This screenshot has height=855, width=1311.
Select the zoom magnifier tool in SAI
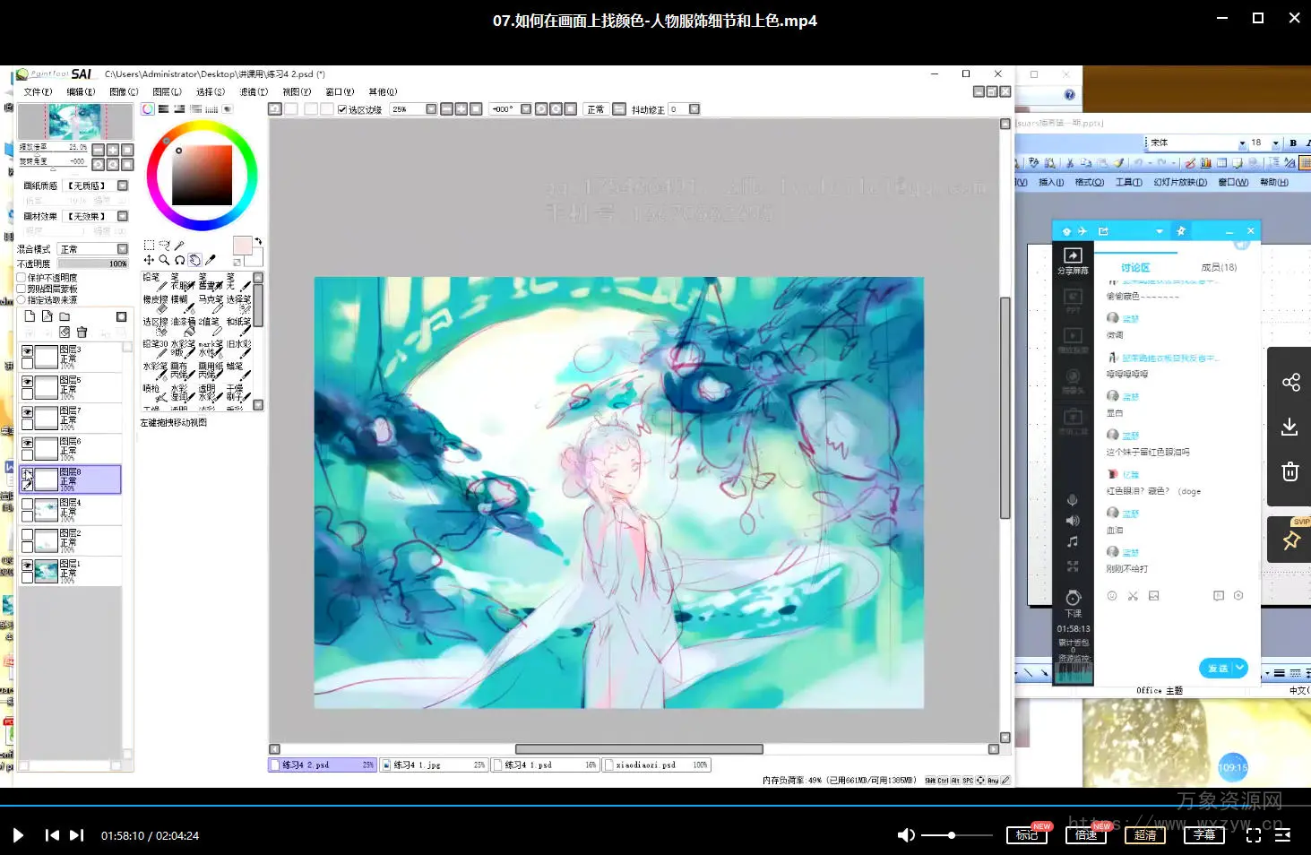click(x=164, y=260)
